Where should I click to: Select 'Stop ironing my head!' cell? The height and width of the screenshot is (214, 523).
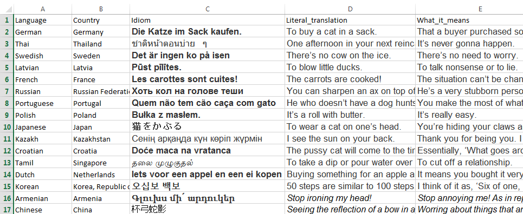(350, 198)
